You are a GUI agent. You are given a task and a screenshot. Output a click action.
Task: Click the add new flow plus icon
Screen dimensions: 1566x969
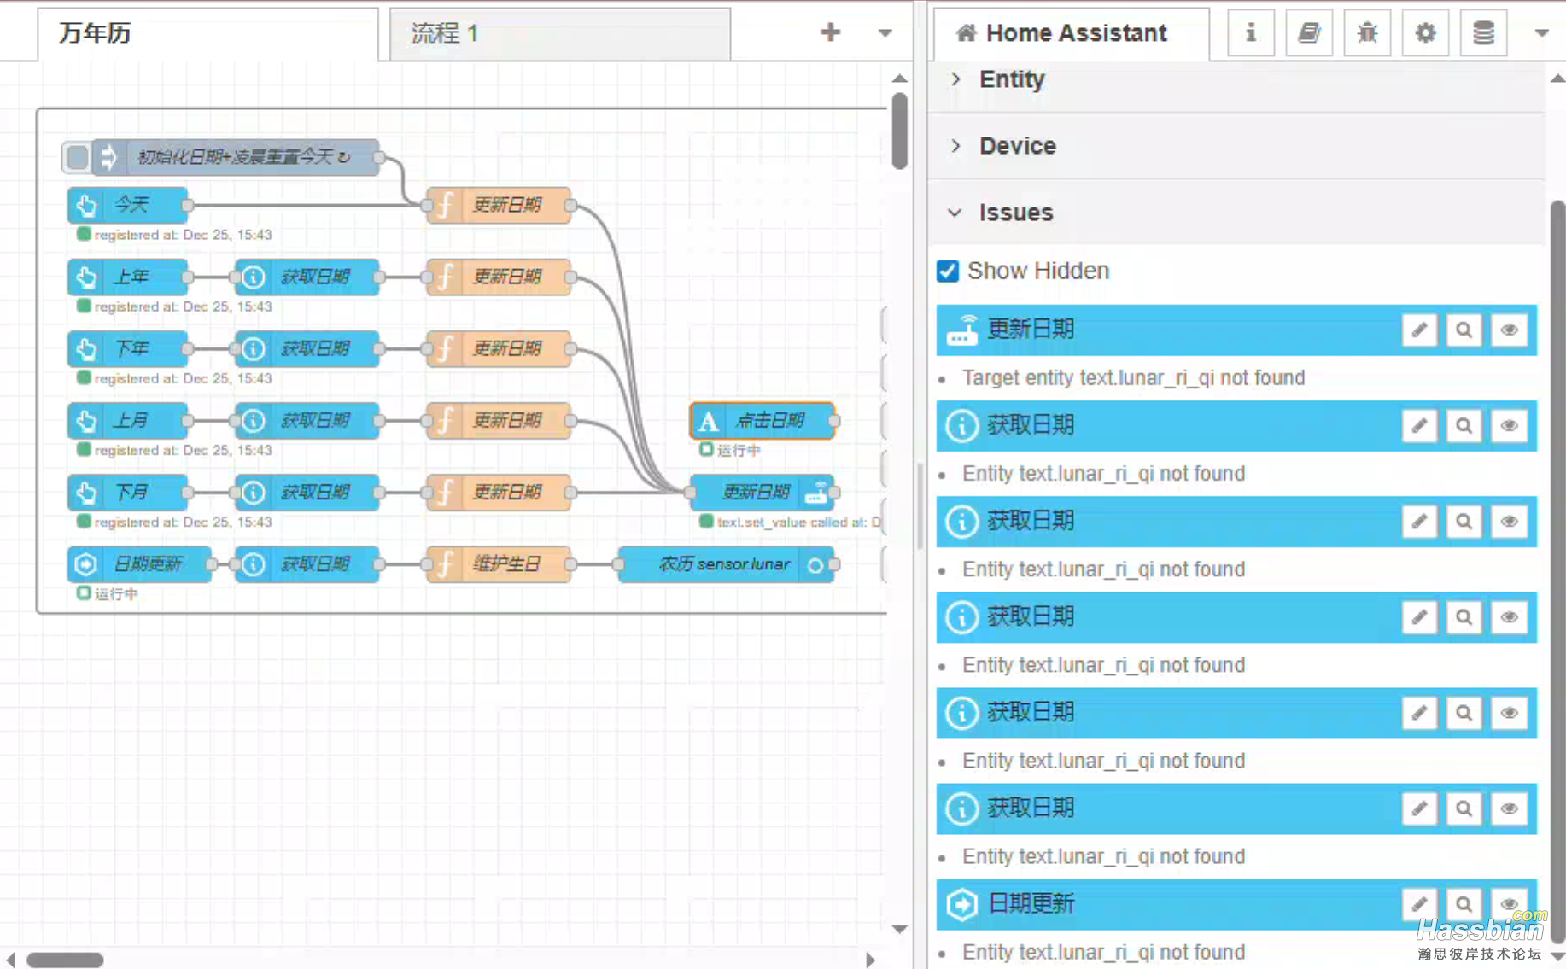[x=830, y=33]
